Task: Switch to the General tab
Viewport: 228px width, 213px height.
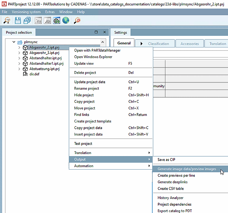Action: (x=124, y=43)
